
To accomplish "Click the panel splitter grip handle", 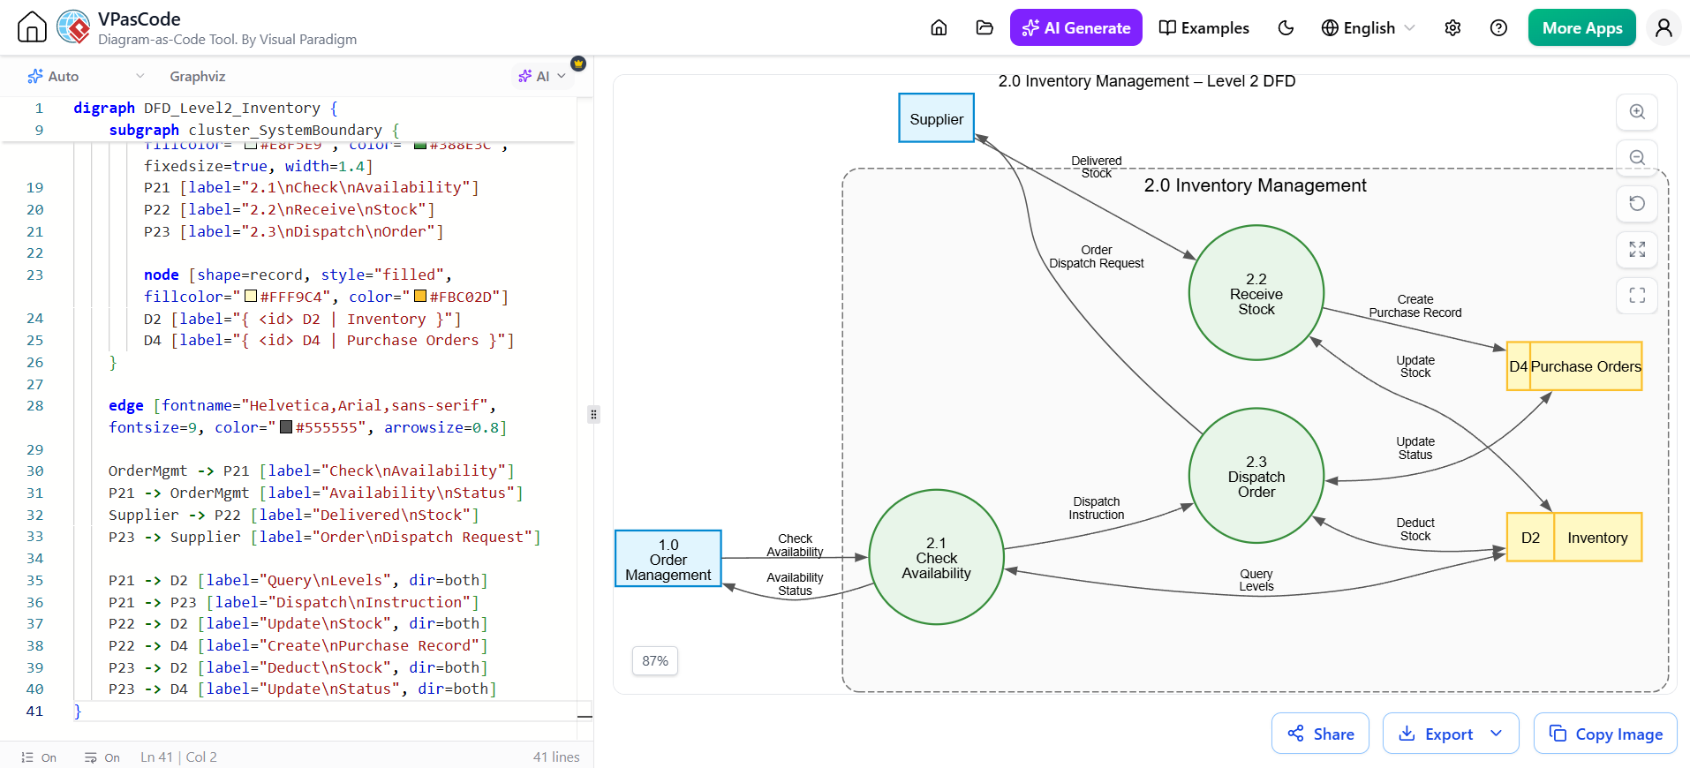I will [593, 414].
